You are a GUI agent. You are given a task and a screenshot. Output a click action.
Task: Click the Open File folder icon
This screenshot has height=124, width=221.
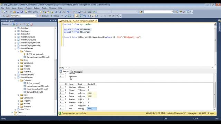tap(15, 12)
